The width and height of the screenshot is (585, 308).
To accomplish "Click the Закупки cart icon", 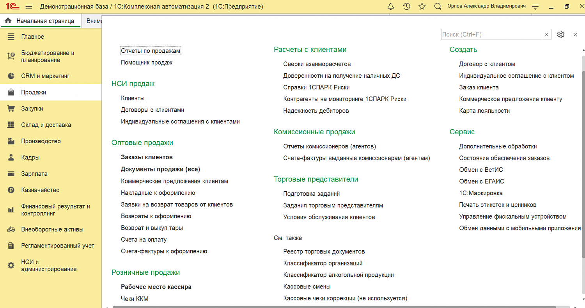I will tap(11, 109).
